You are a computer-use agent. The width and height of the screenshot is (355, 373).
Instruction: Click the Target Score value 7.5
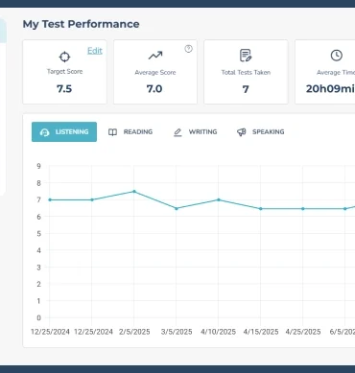pos(64,89)
